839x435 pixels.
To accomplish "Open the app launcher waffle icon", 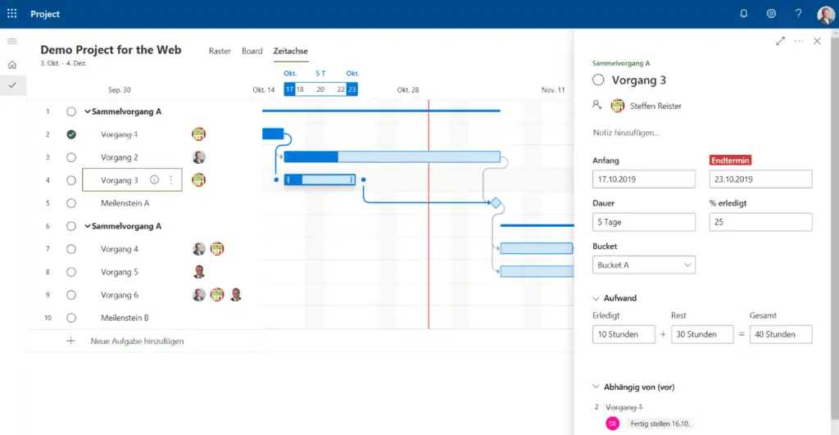I will point(11,14).
